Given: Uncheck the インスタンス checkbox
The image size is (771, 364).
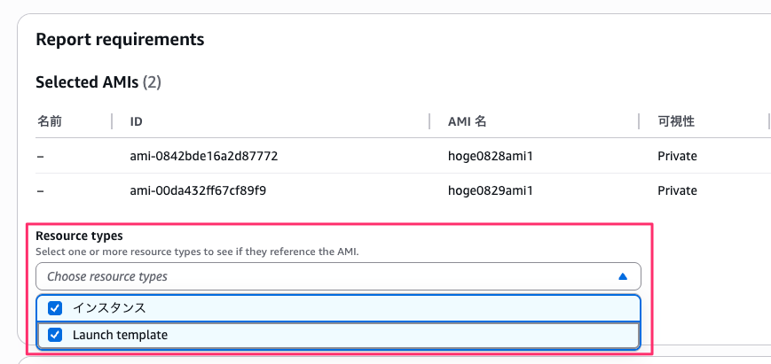Looking at the screenshot, I should pos(55,308).
